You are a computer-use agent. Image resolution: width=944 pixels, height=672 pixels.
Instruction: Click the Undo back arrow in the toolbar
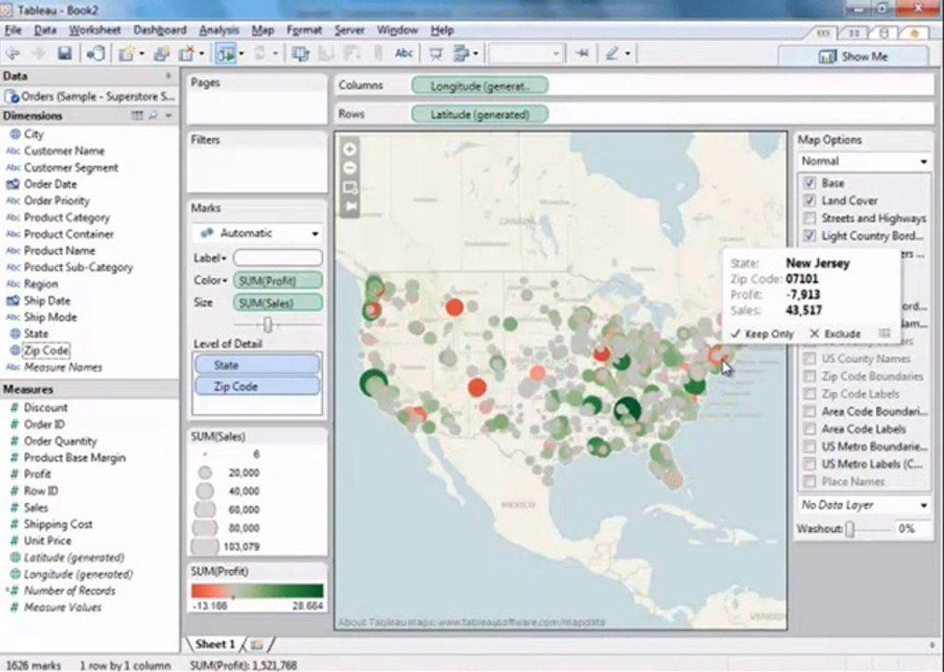pos(12,54)
